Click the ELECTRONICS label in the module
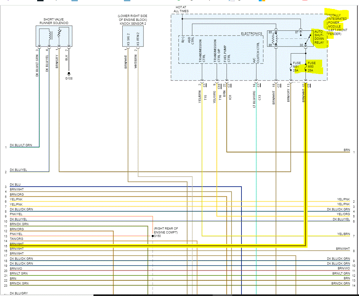 click(251, 33)
